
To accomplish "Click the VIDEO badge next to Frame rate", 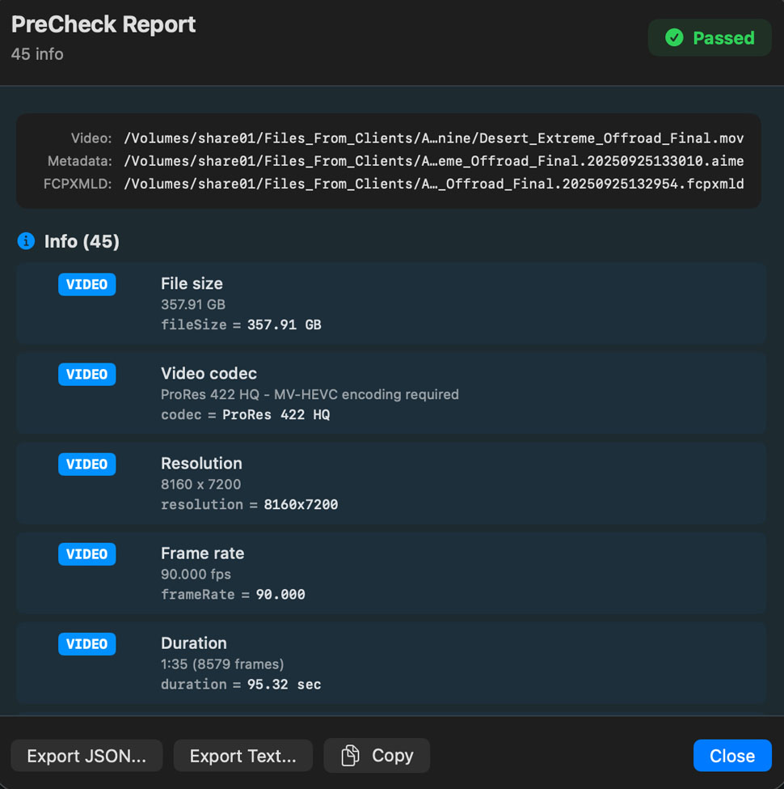I will coord(87,554).
